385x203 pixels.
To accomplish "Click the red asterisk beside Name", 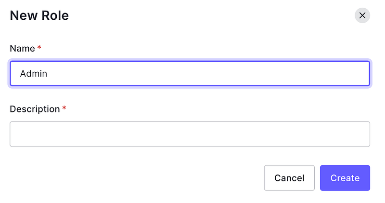I will pos(39,48).
